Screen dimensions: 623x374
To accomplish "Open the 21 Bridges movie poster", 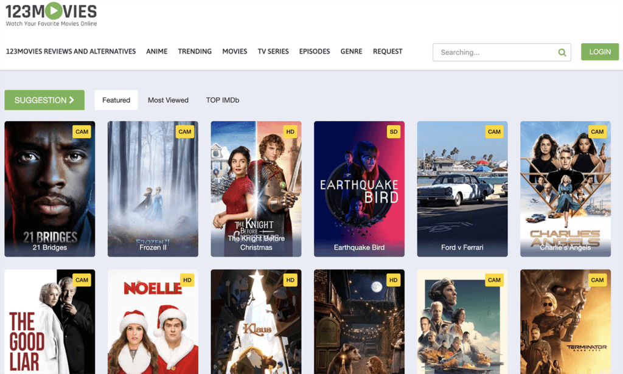I will tap(50, 189).
